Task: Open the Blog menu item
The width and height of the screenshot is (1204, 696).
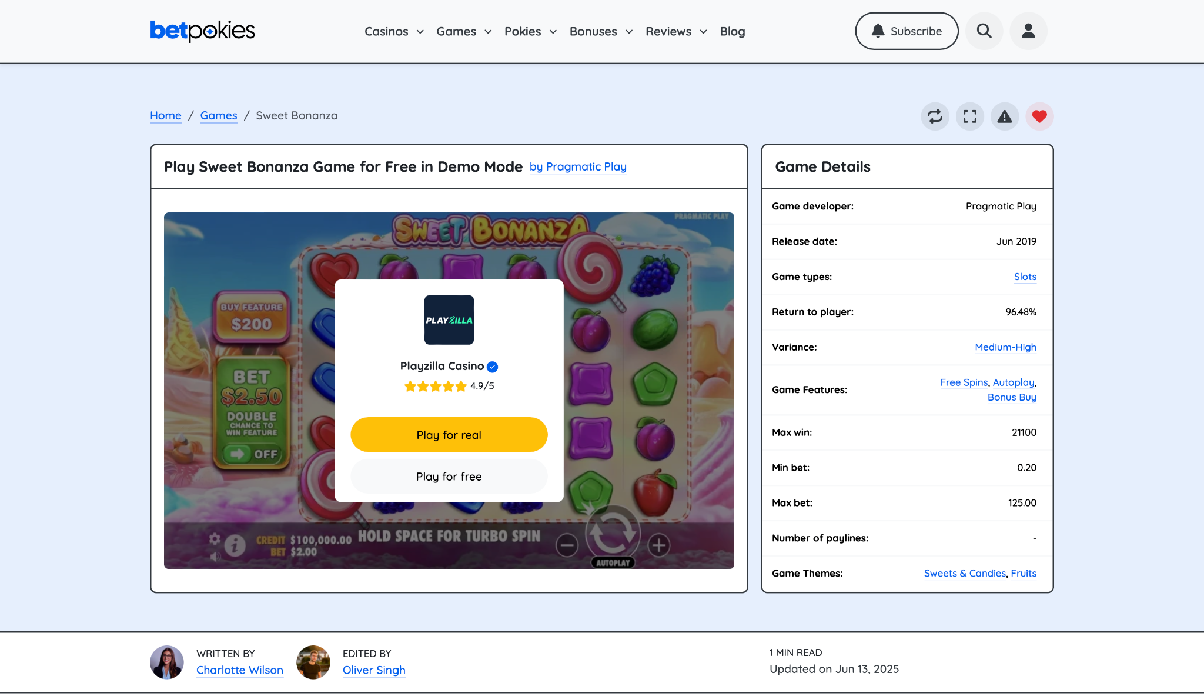Action: point(733,32)
